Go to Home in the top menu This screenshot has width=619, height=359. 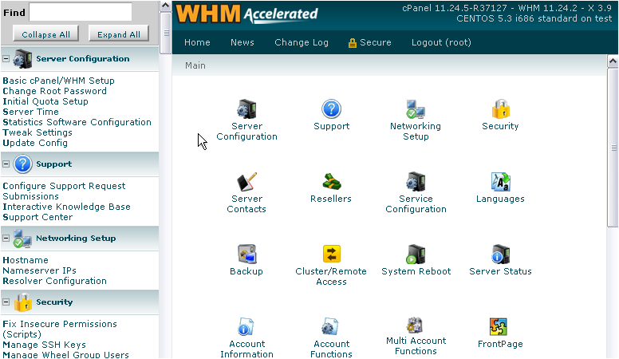pyautogui.click(x=197, y=42)
